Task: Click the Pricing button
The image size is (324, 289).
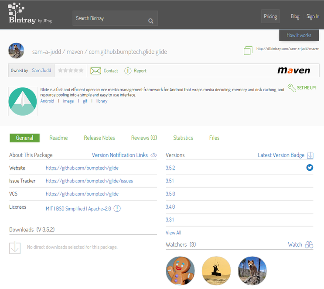Action: (270, 17)
